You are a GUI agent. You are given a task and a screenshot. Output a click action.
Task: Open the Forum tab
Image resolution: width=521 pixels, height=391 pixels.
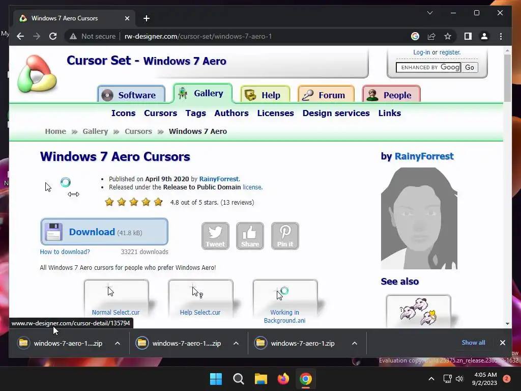pyautogui.click(x=326, y=95)
